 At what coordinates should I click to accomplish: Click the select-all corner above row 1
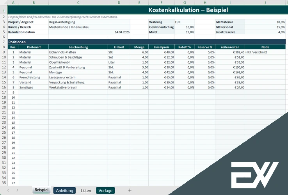(4, 3)
